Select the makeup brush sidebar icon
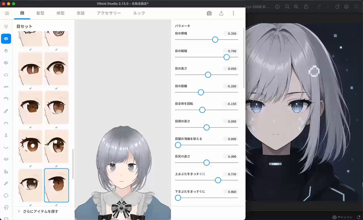 click(x=6, y=183)
